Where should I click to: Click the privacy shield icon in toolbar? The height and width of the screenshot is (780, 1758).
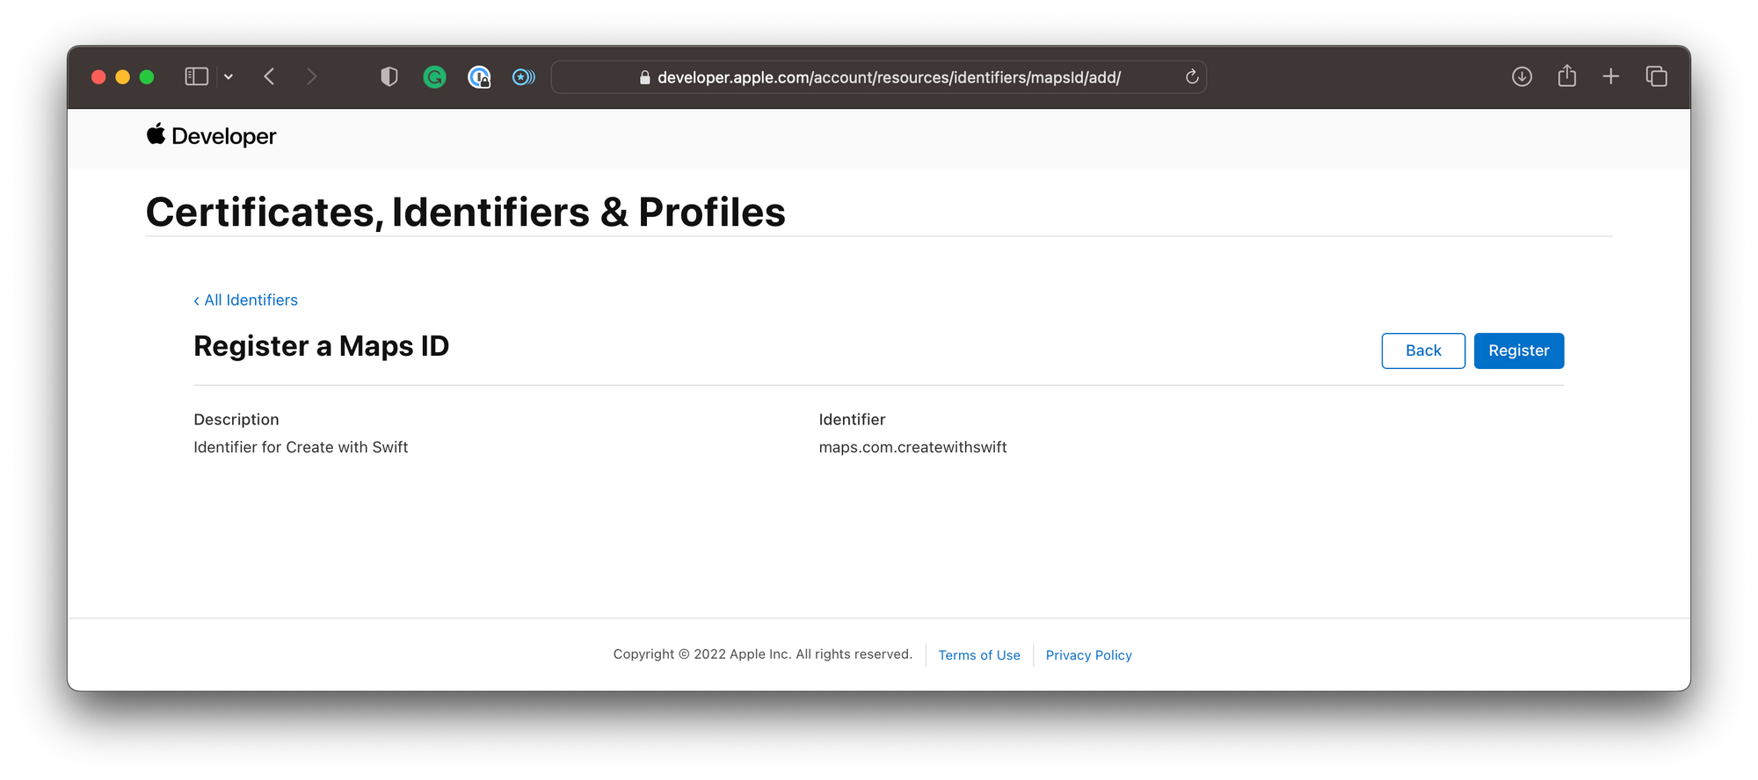click(388, 76)
